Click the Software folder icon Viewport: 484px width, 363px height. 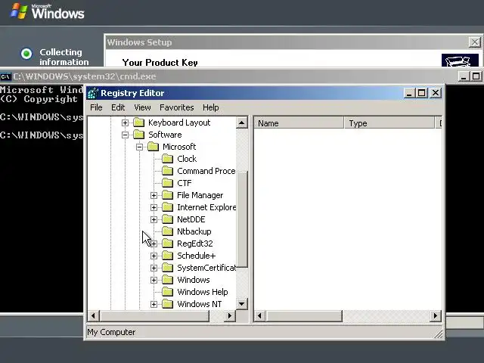(139, 135)
